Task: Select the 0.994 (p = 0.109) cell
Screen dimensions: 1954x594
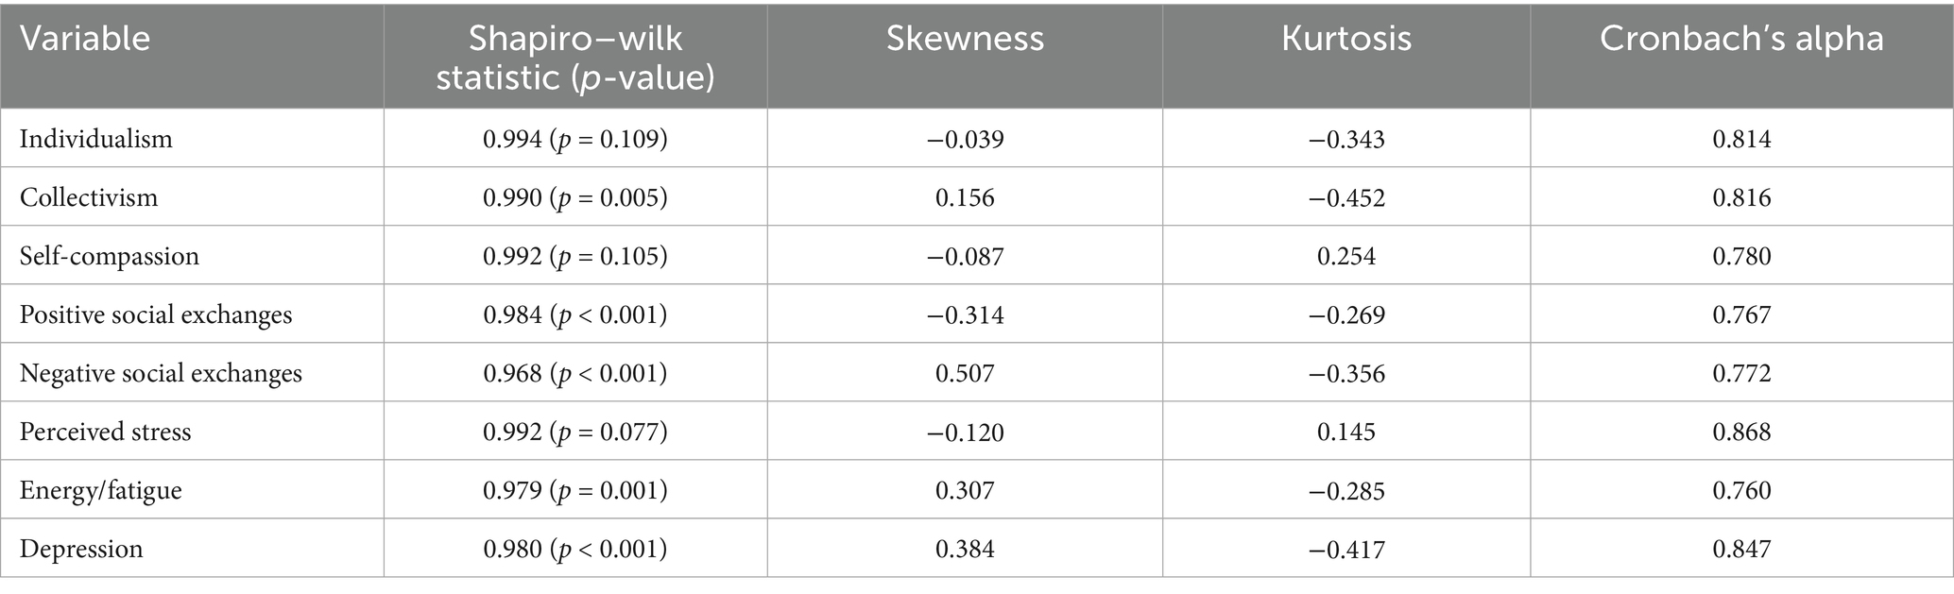Action: tap(574, 139)
